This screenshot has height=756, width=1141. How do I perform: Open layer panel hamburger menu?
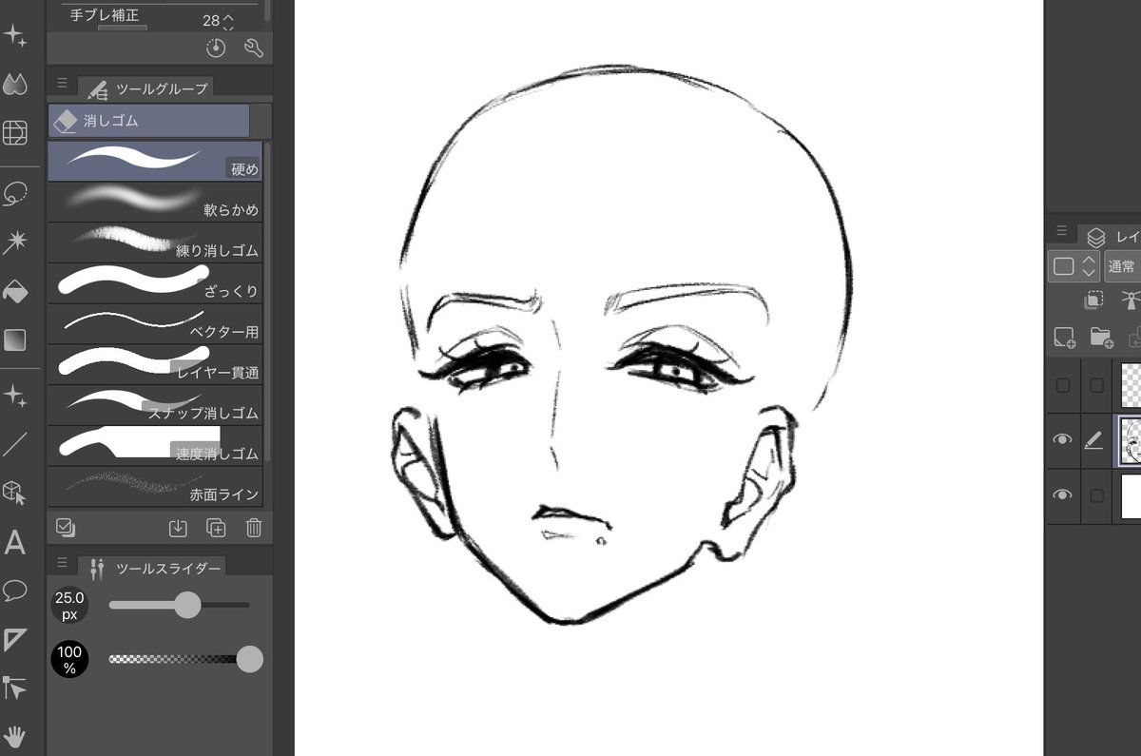(1061, 230)
